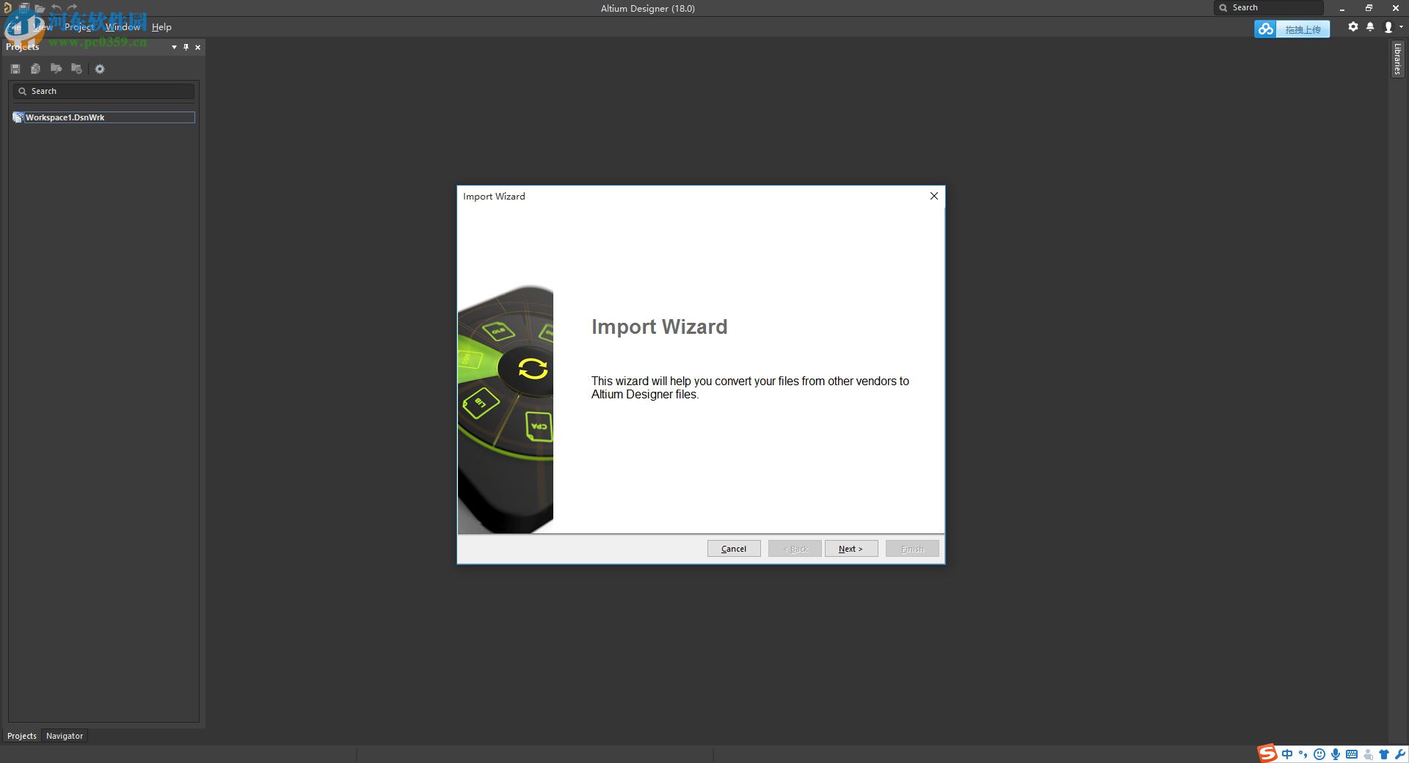1409x763 pixels.
Task: Click the microphone voice input icon
Action: [1336, 754]
